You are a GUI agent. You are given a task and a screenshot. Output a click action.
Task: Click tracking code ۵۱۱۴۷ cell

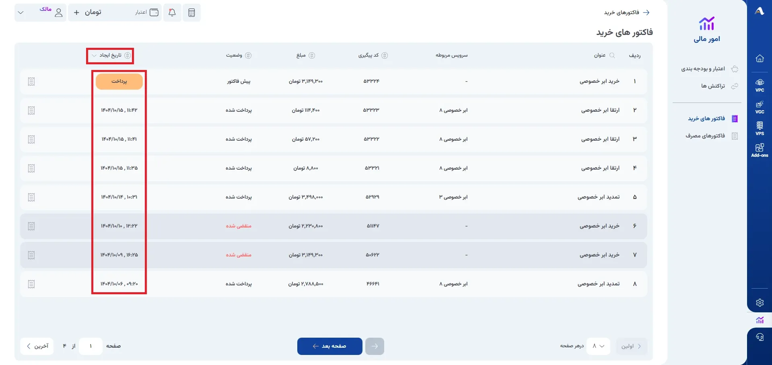(373, 226)
